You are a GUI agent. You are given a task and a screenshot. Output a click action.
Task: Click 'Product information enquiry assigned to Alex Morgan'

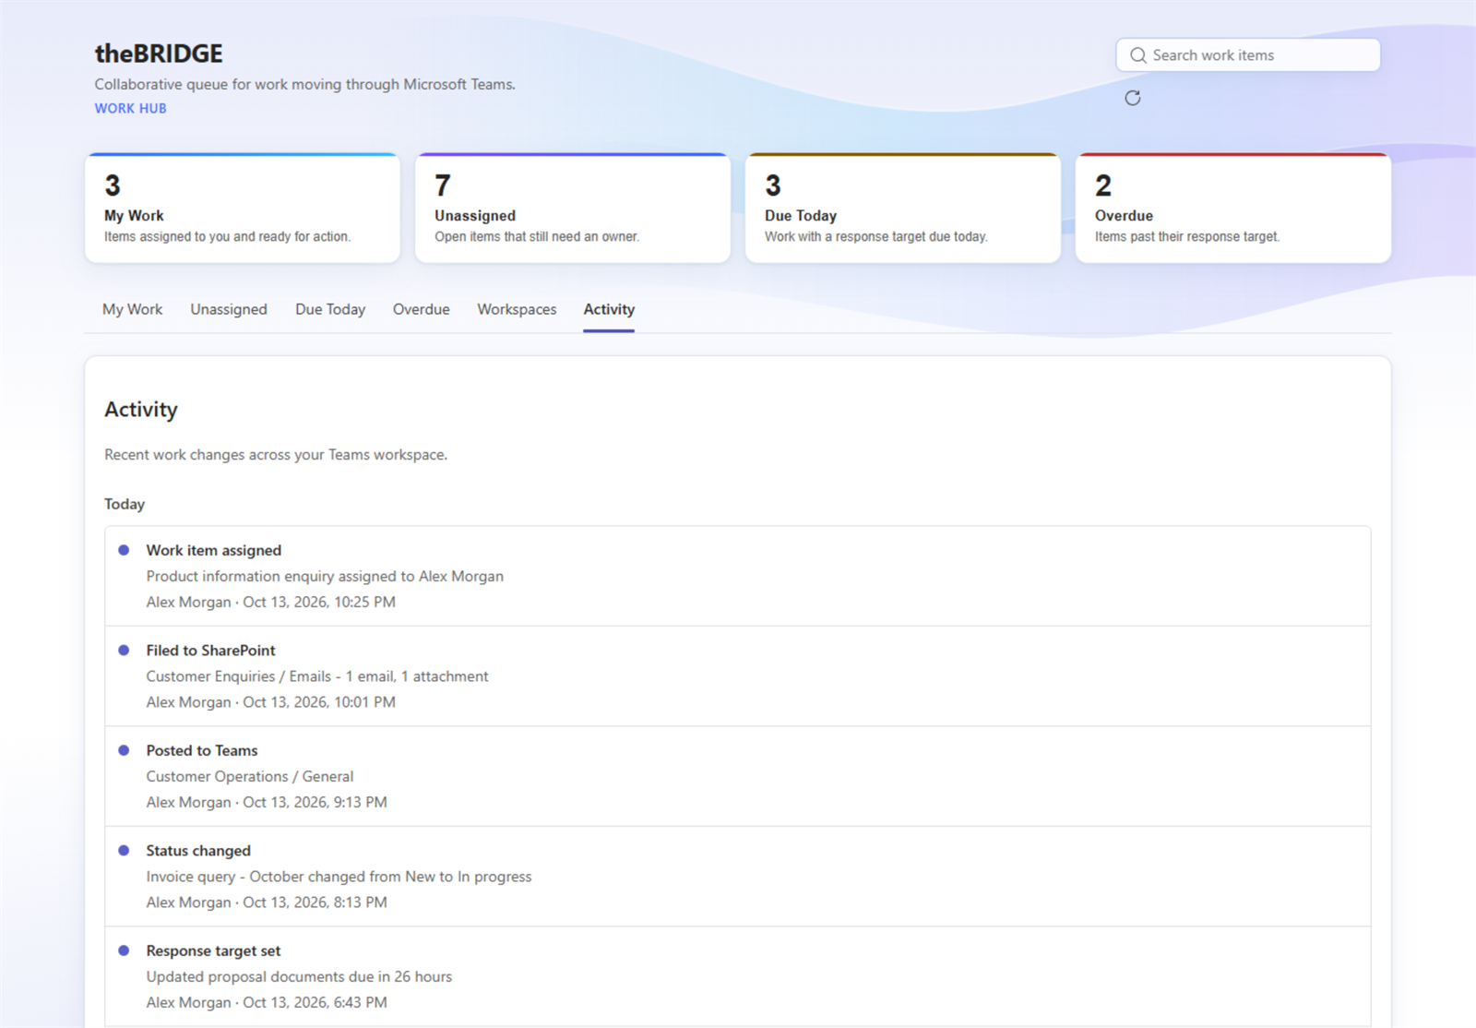325,576
